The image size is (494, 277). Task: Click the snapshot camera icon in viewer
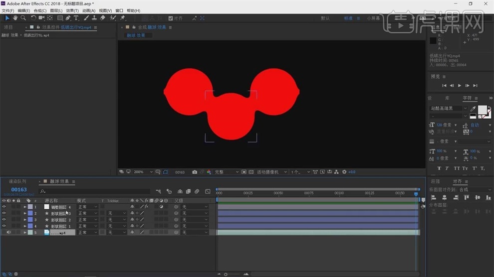[x=195, y=172]
